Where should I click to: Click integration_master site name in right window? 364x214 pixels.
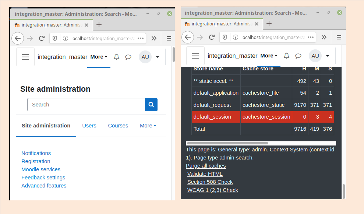coord(232,56)
